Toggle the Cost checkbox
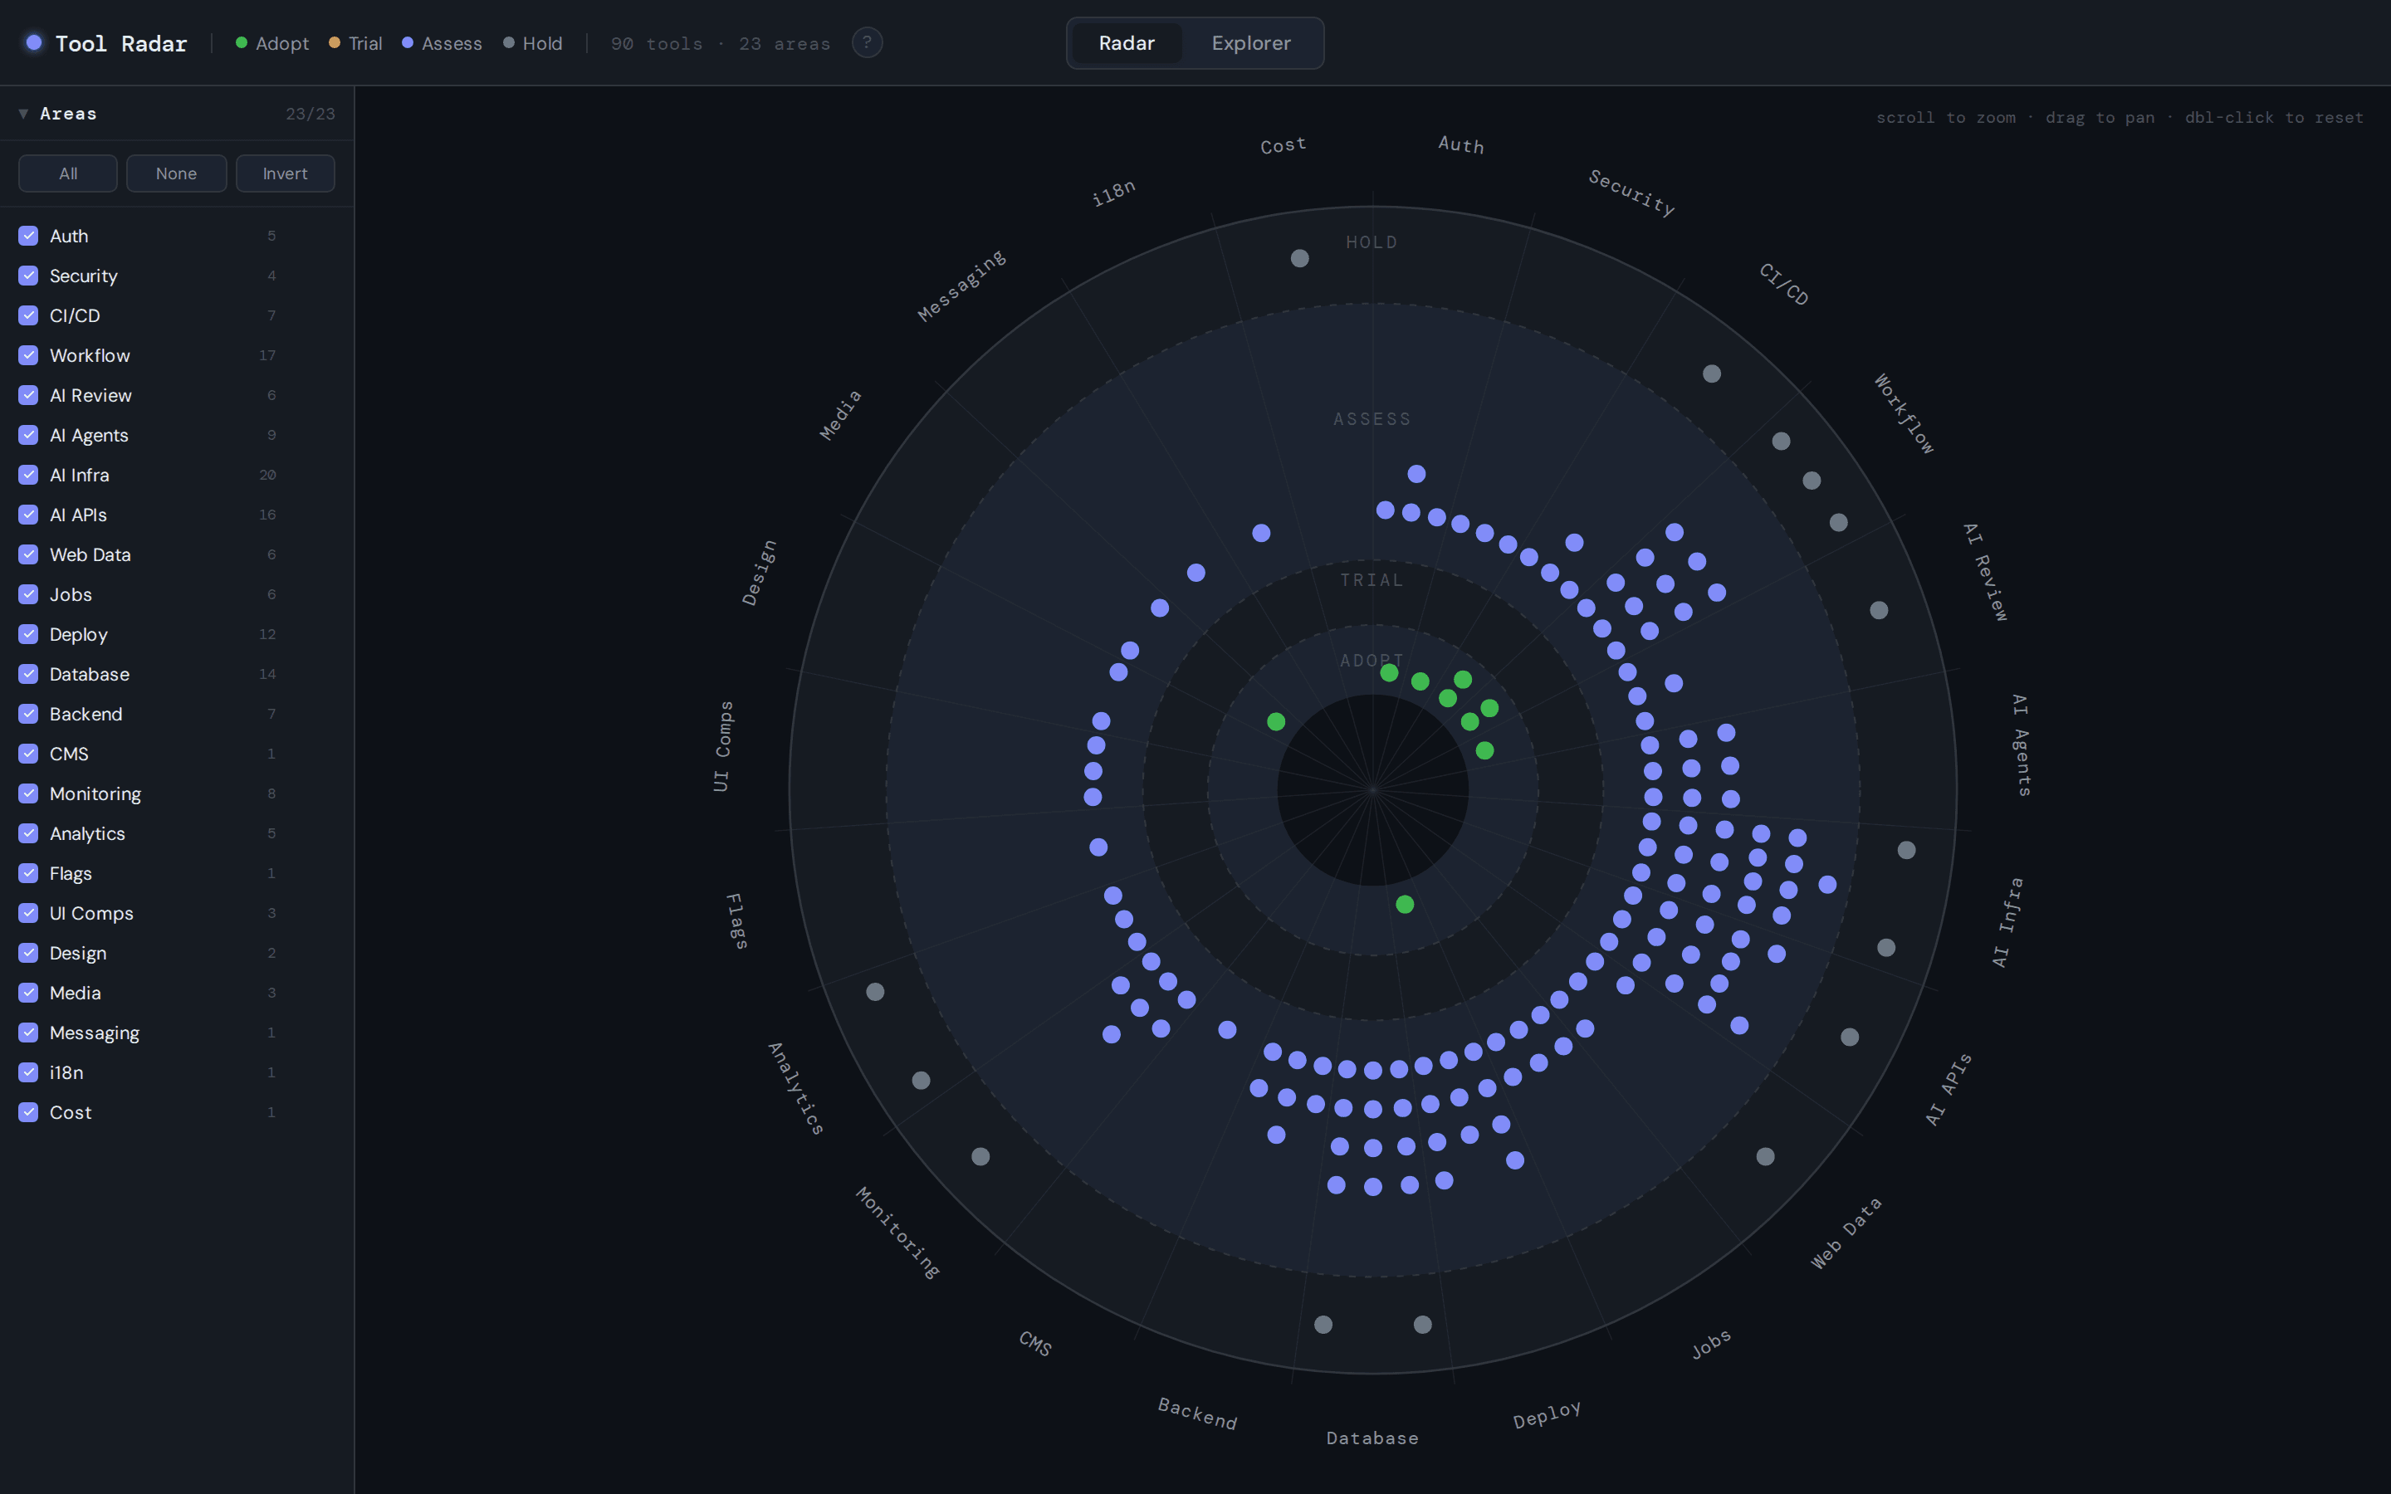2391x1494 pixels. tap(29, 1112)
